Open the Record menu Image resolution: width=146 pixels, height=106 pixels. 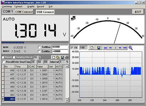tap(40, 6)
